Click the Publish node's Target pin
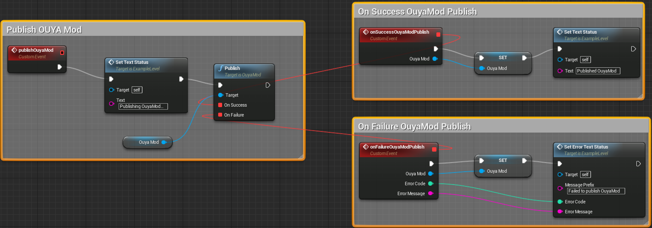Image resolution: width=652 pixels, height=228 pixels. pyautogui.click(x=220, y=95)
